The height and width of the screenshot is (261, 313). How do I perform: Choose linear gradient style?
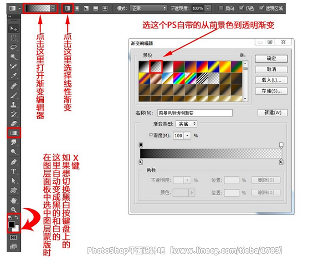coord(68,8)
